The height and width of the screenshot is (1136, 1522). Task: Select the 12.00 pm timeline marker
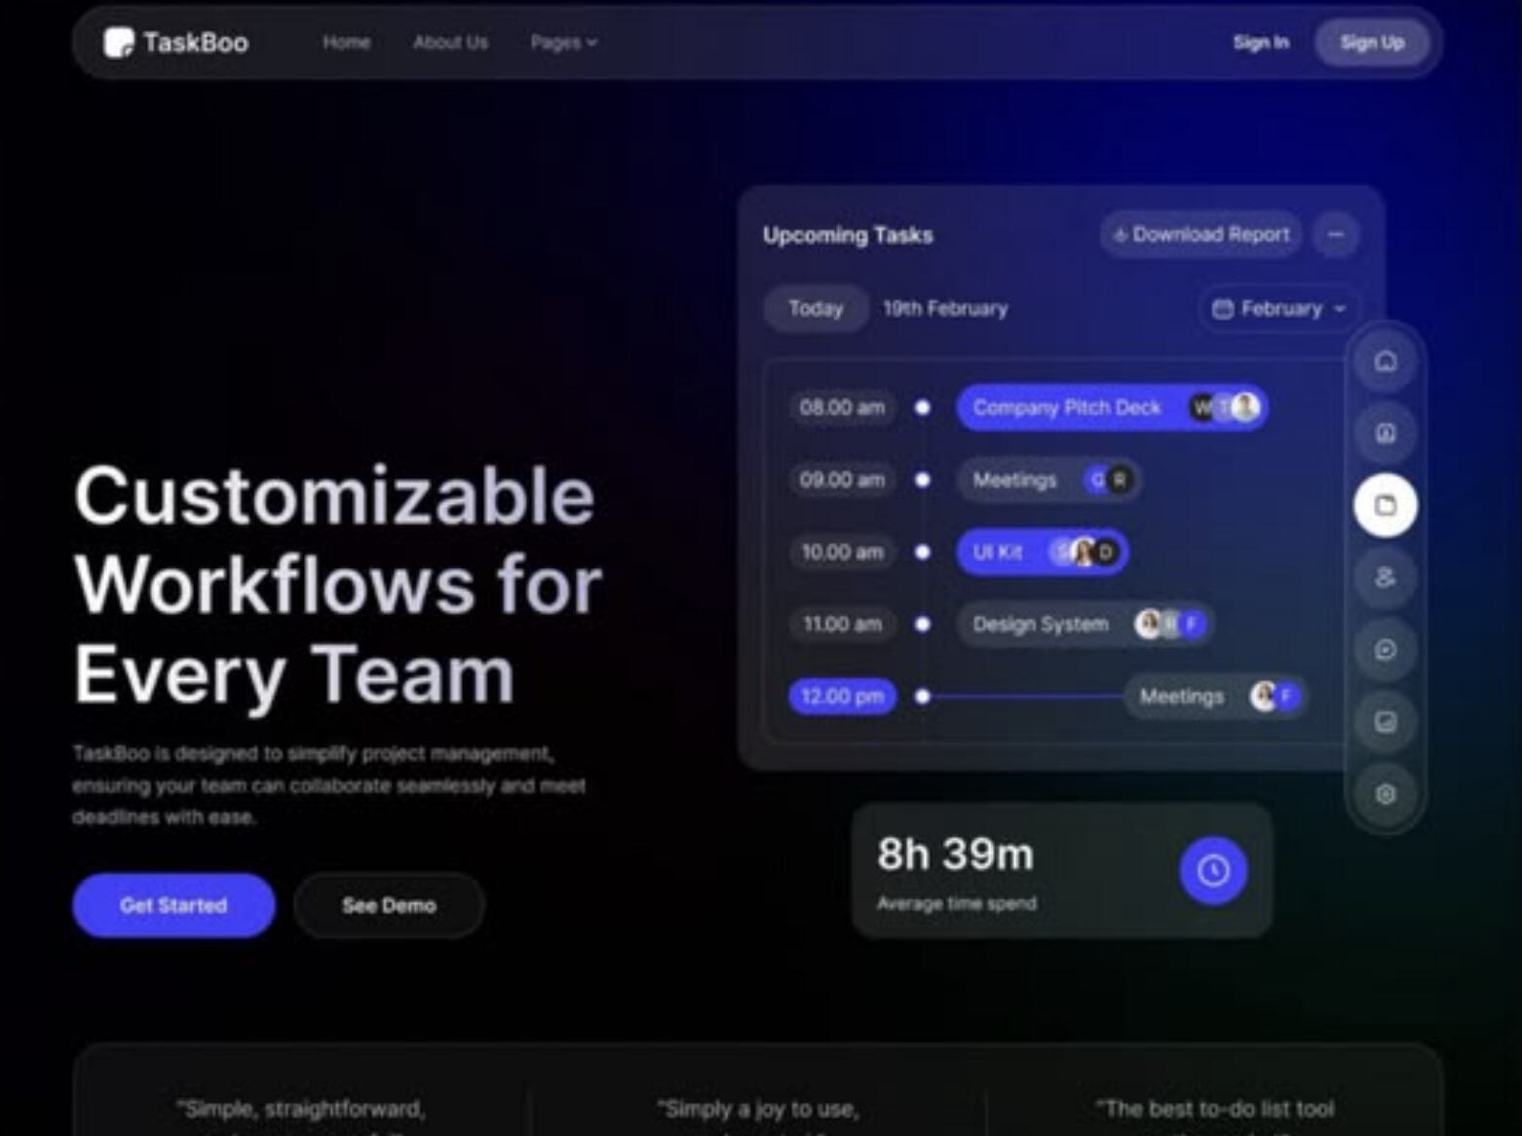(842, 697)
